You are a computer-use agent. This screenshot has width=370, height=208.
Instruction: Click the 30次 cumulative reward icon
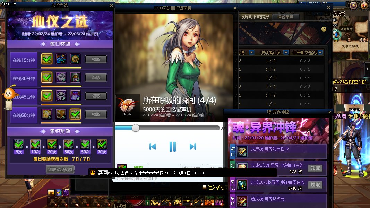(x=69, y=144)
